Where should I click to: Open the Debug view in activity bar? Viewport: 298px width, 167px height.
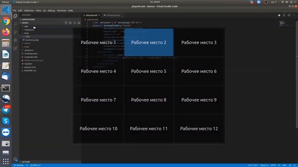pyautogui.click(x=15, y=40)
